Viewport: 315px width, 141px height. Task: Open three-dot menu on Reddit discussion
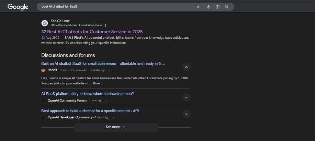click(110, 70)
